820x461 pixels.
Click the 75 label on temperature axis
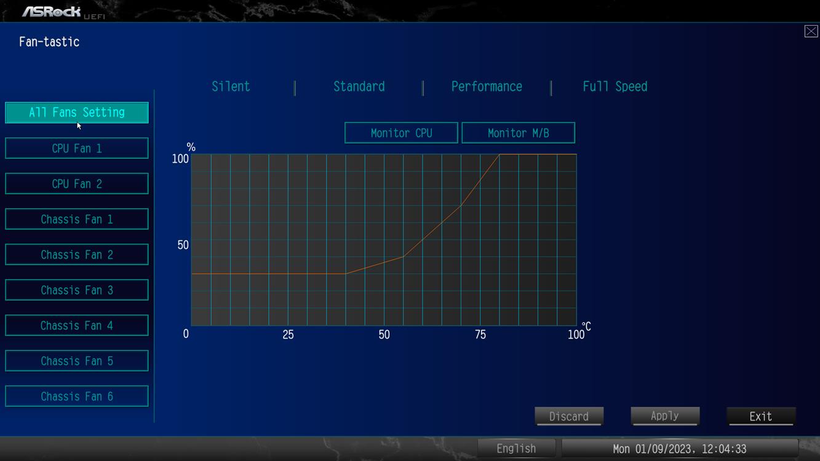coord(480,335)
